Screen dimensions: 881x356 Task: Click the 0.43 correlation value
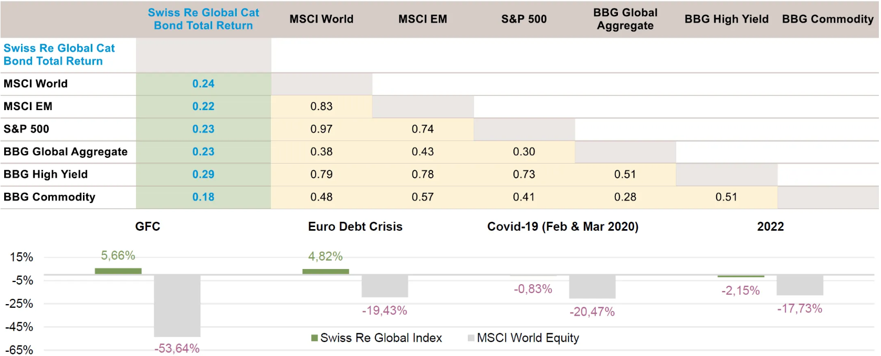423,152
